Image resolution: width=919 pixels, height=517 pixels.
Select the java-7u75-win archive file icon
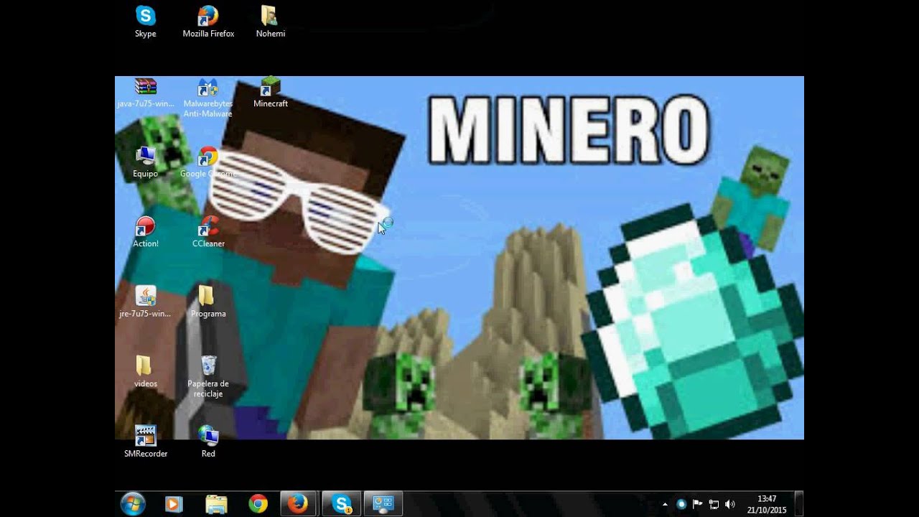(146, 93)
